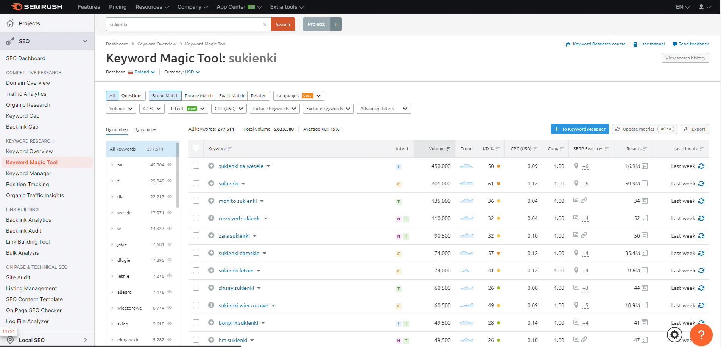Screen dimensions: 721x347
Task: Refresh metrics for 'sukienki na wesele' row
Action: click(701, 166)
